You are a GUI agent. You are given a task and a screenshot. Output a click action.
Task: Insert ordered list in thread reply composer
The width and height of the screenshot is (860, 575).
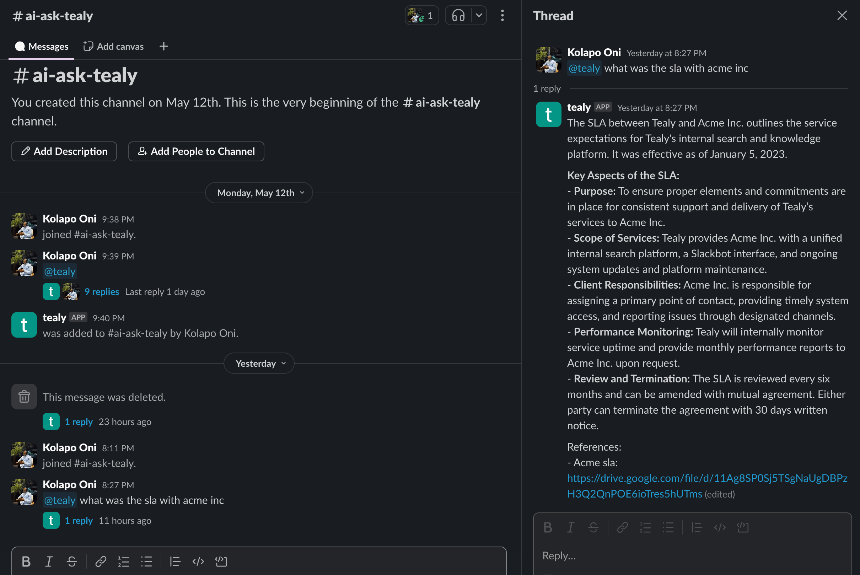[645, 527]
